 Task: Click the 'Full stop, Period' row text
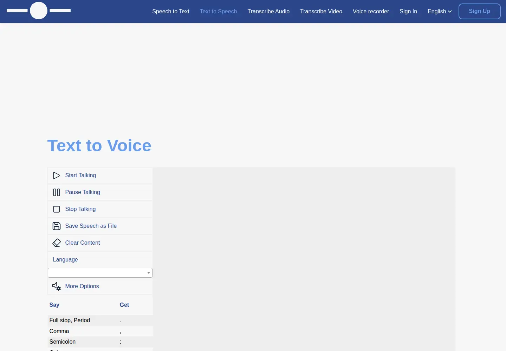tap(70, 320)
